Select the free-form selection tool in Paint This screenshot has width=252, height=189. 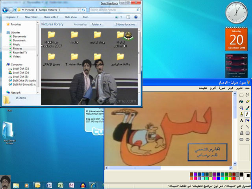(247, 95)
